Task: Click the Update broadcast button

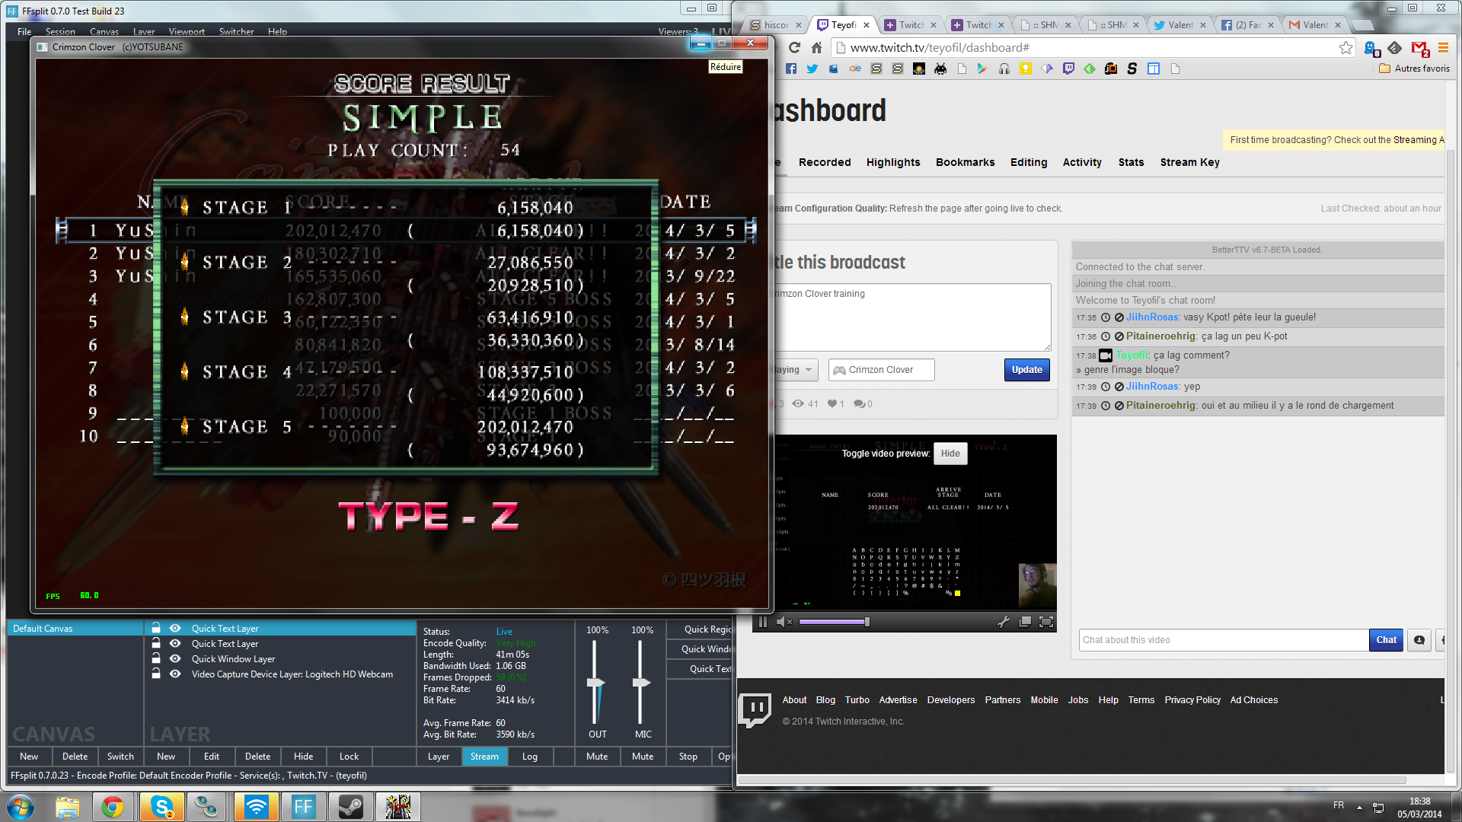Action: pyautogui.click(x=1026, y=370)
